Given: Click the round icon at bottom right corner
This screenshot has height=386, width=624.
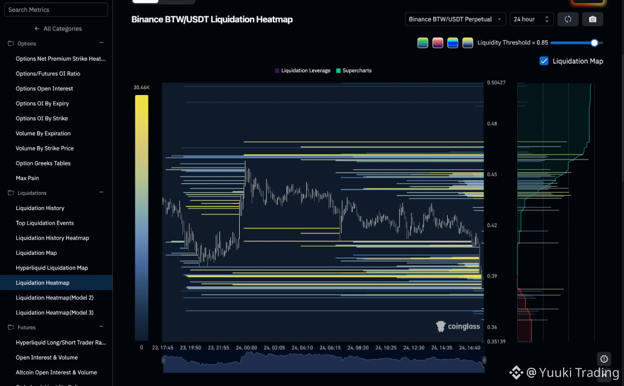Looking at the screenshot, I should pos(604,359).
